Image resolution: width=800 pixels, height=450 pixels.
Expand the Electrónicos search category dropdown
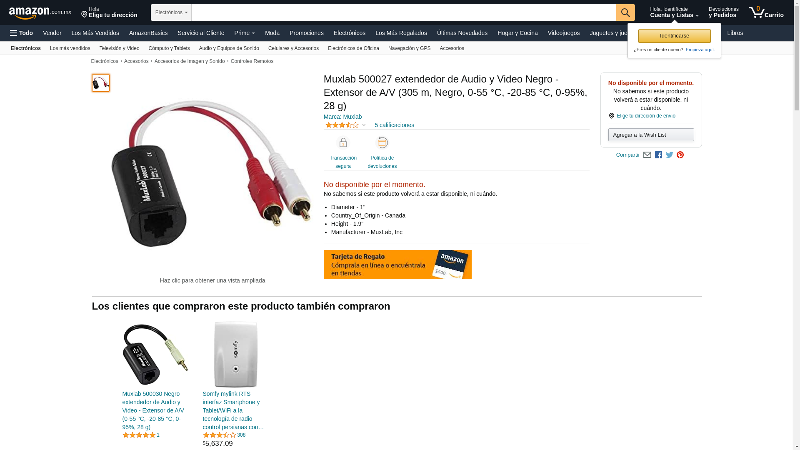coord(171,12)
